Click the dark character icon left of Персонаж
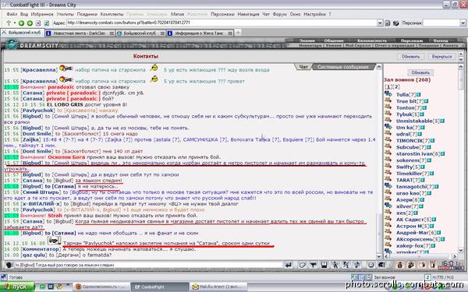The image size is (468, 292). coord(396,23)
